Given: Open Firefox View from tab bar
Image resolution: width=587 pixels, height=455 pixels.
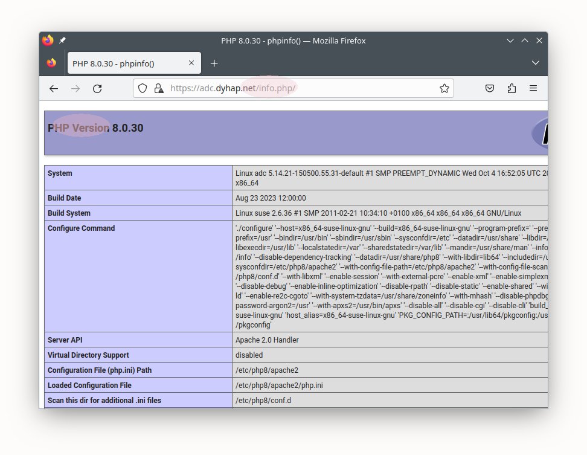Looking at the screenshot, I should tap(51, 63).
